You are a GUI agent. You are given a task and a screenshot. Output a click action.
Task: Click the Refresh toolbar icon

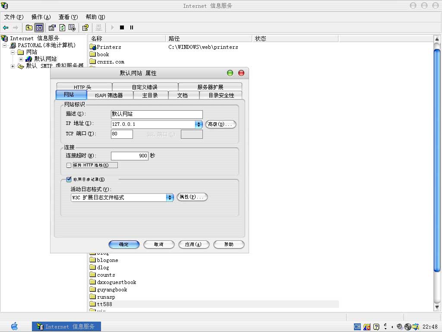63,28
